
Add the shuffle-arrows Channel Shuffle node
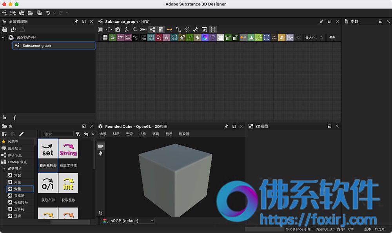pos(274,38)
